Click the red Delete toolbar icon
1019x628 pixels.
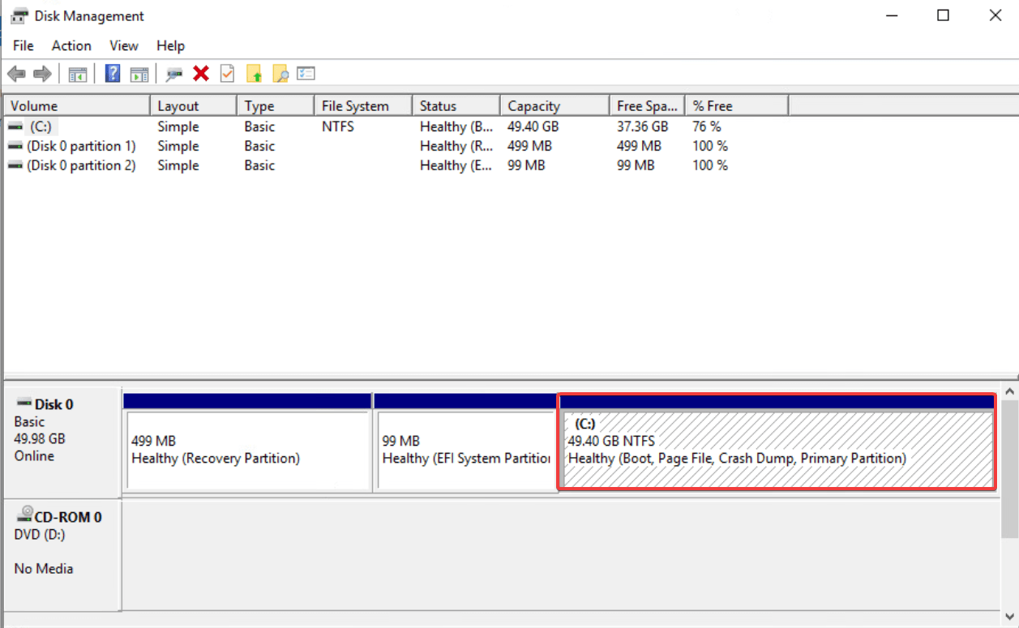pos(199,73)
